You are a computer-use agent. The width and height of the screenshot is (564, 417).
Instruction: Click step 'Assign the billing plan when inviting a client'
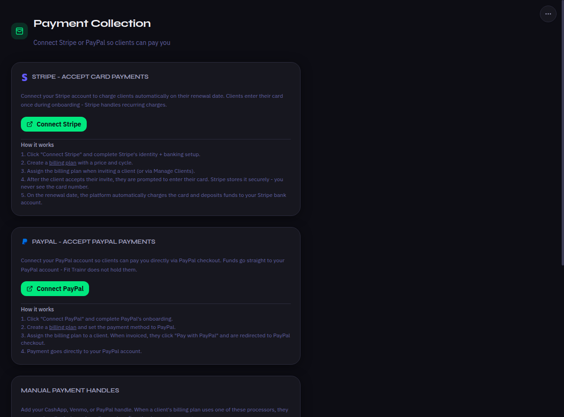108,171
